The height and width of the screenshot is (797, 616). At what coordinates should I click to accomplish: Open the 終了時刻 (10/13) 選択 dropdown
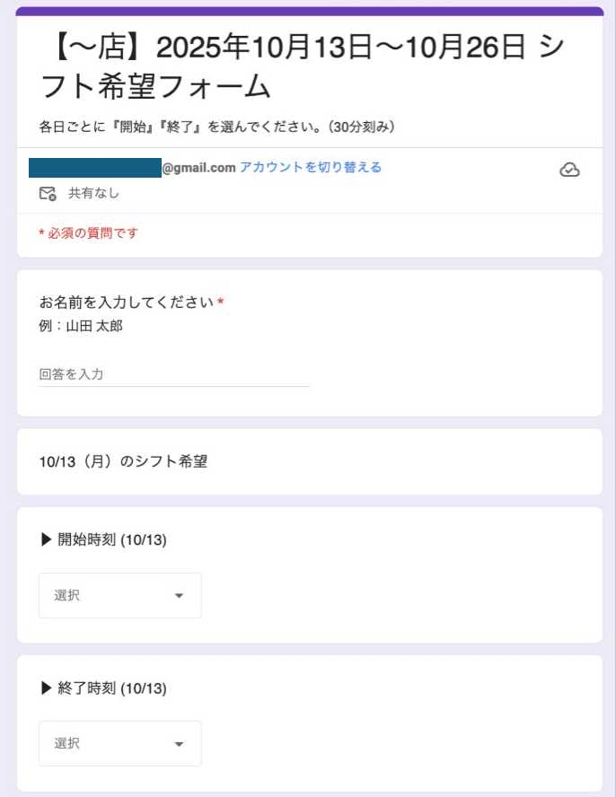click(x=119, y=743)
